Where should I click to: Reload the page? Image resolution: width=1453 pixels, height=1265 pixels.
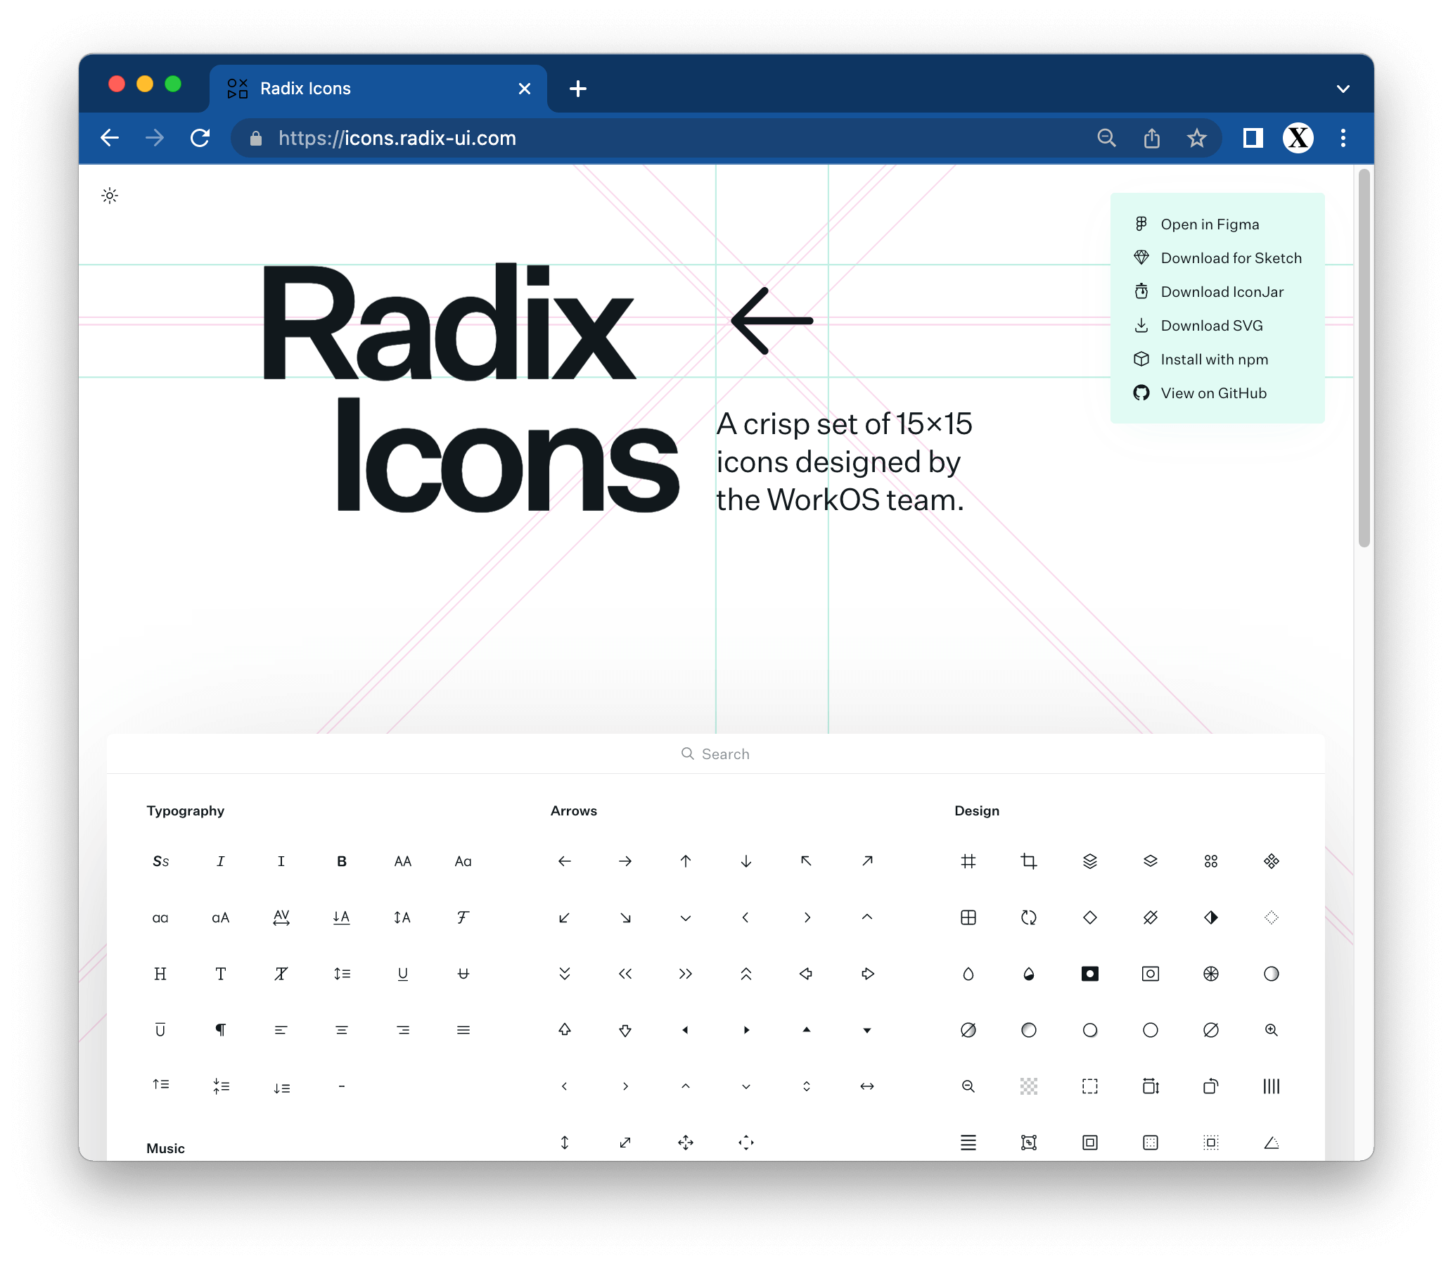tap(200, 139)
